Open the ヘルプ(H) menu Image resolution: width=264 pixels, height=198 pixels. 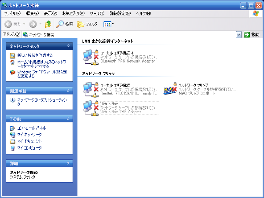tap(143, 14)
